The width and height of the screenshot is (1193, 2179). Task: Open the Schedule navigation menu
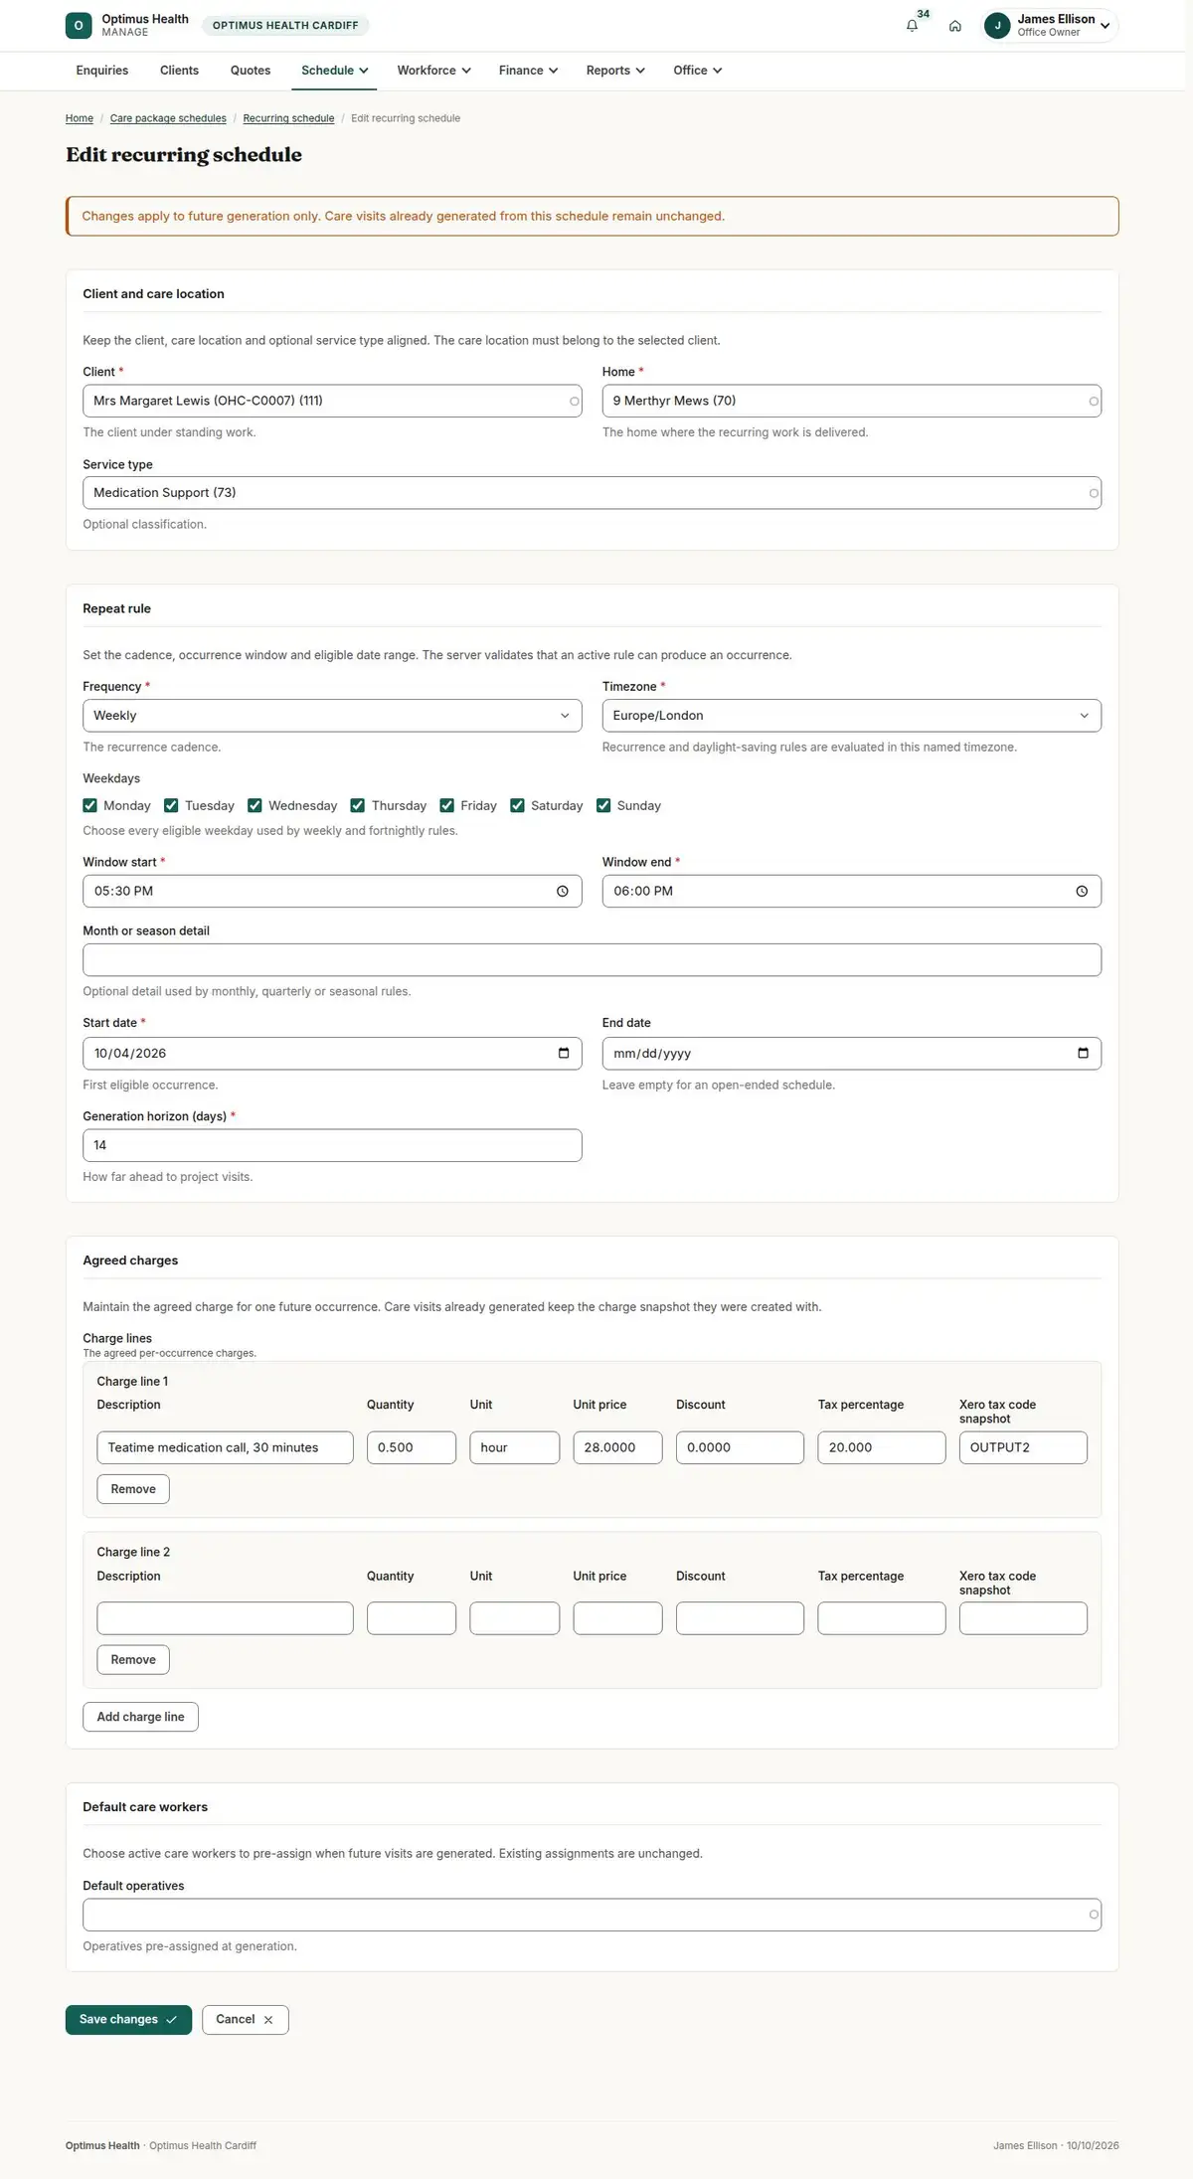click(x=334, y=71)
